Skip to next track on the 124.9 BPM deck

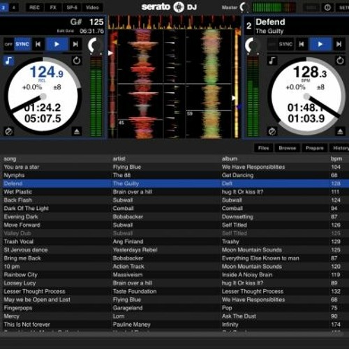(x=75, y=44)
